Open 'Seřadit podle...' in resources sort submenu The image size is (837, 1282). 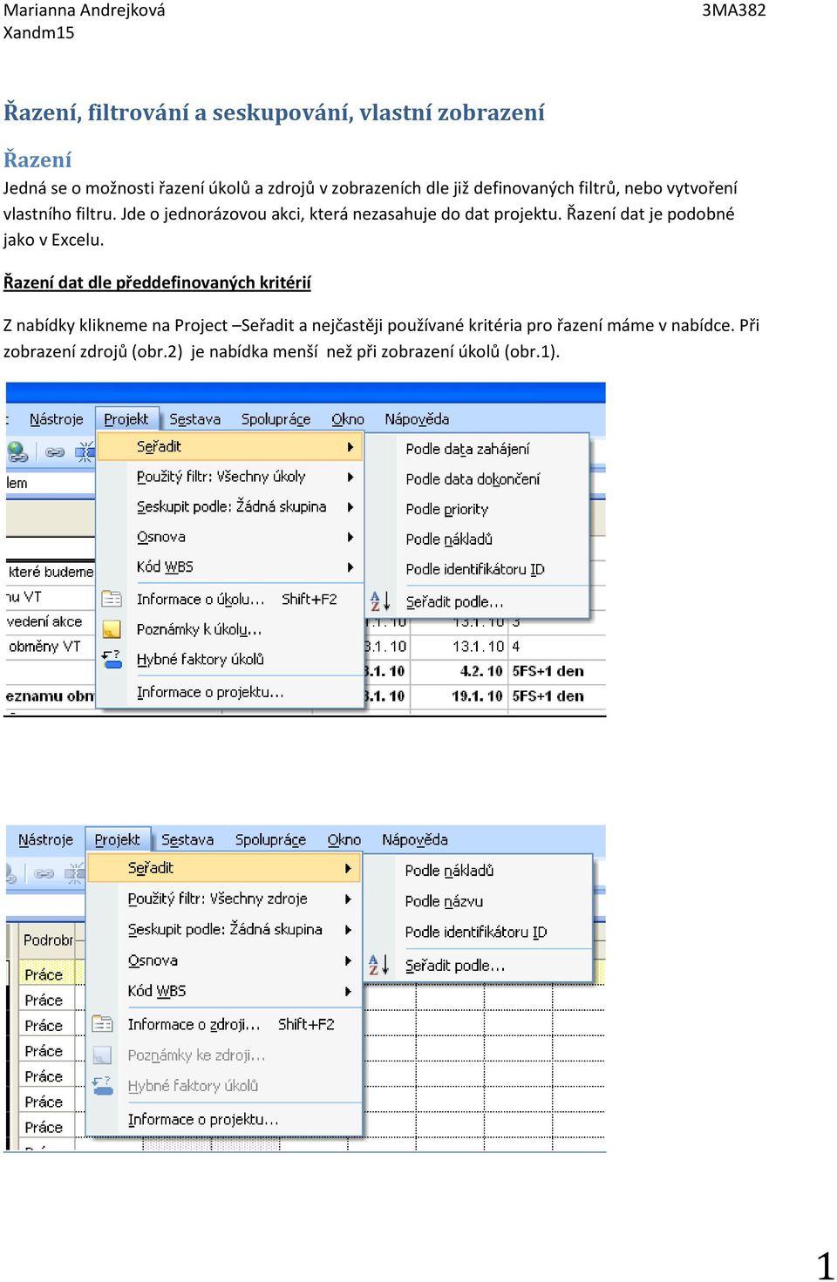pyautogui.click(x=454, y=966)
